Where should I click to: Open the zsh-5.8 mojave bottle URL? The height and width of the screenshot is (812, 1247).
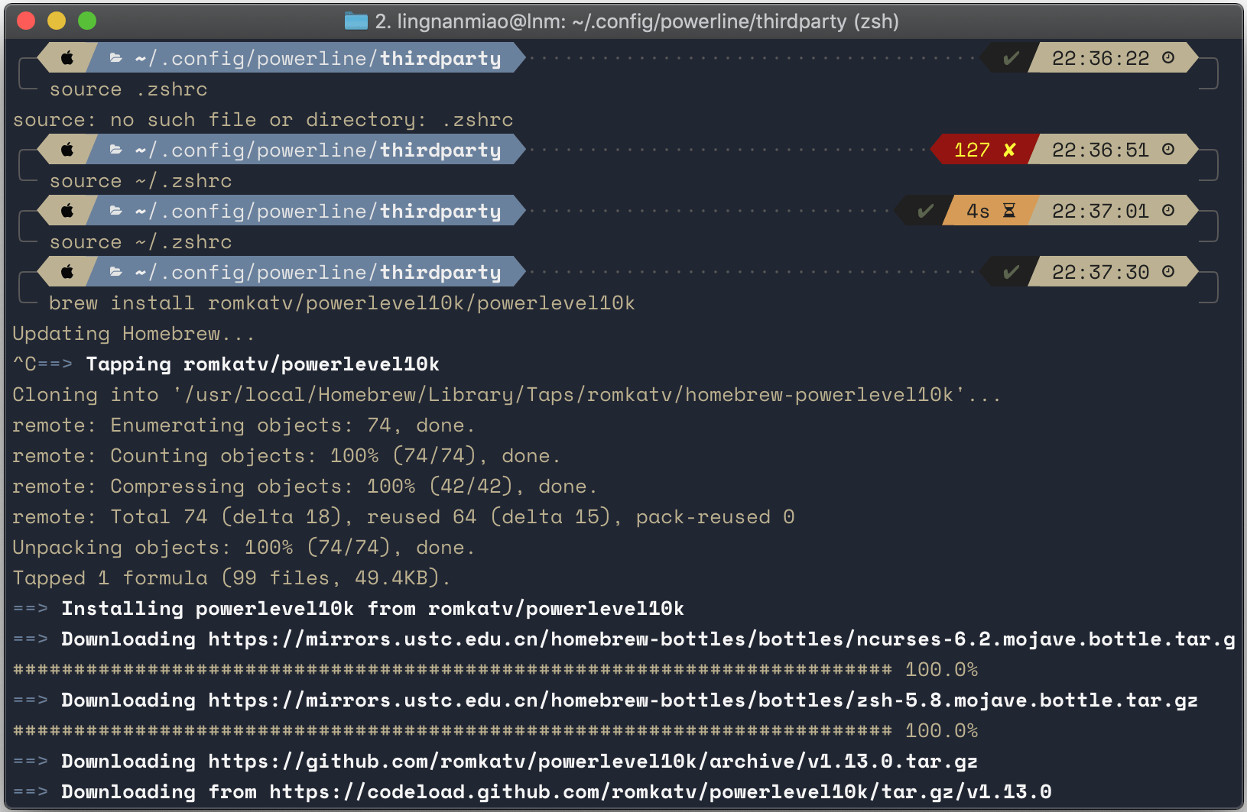tap(702, 700)
